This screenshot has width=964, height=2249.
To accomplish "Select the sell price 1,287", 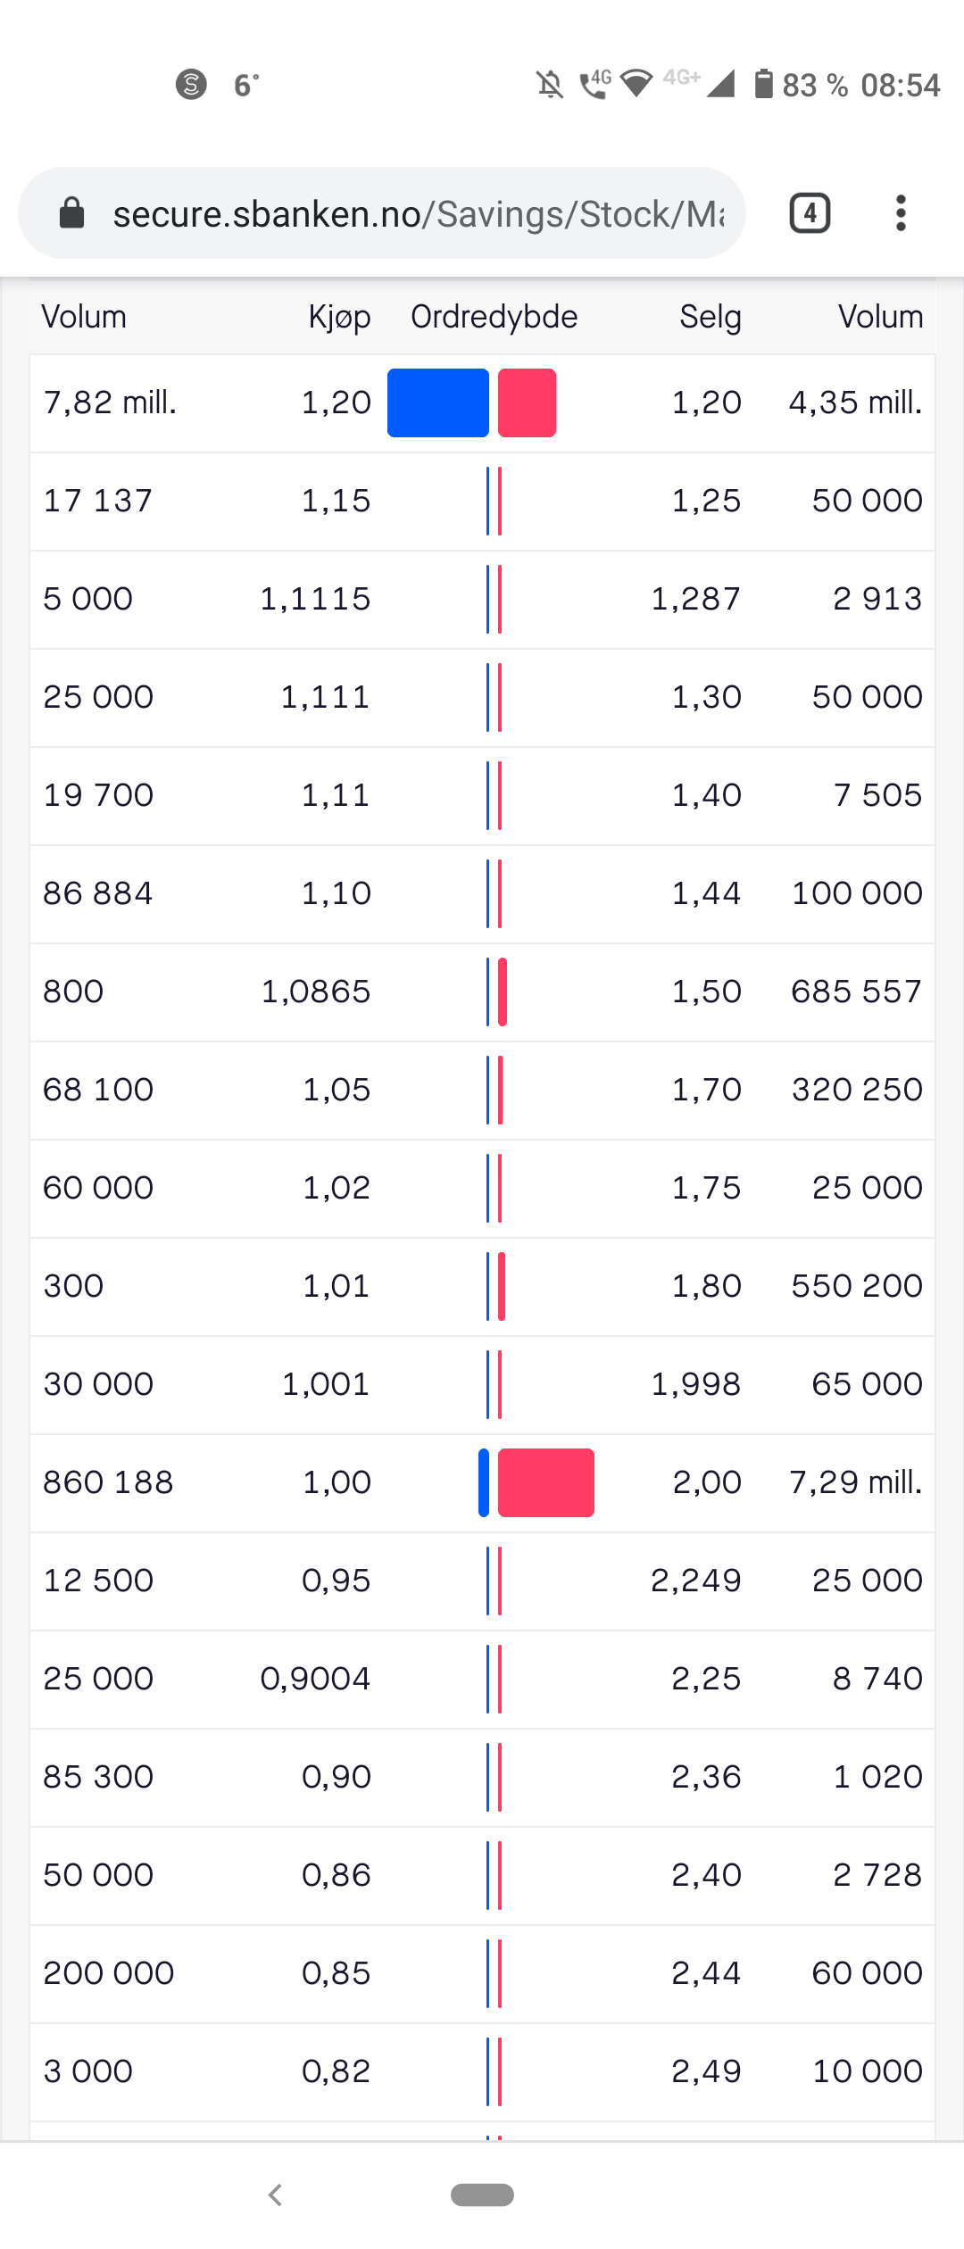I will [x=695, y=599].
